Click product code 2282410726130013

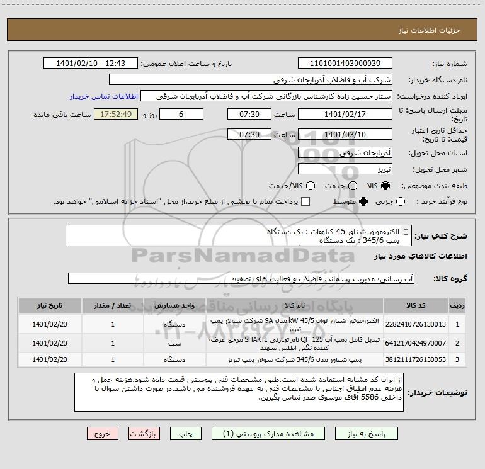coord(416,324)
